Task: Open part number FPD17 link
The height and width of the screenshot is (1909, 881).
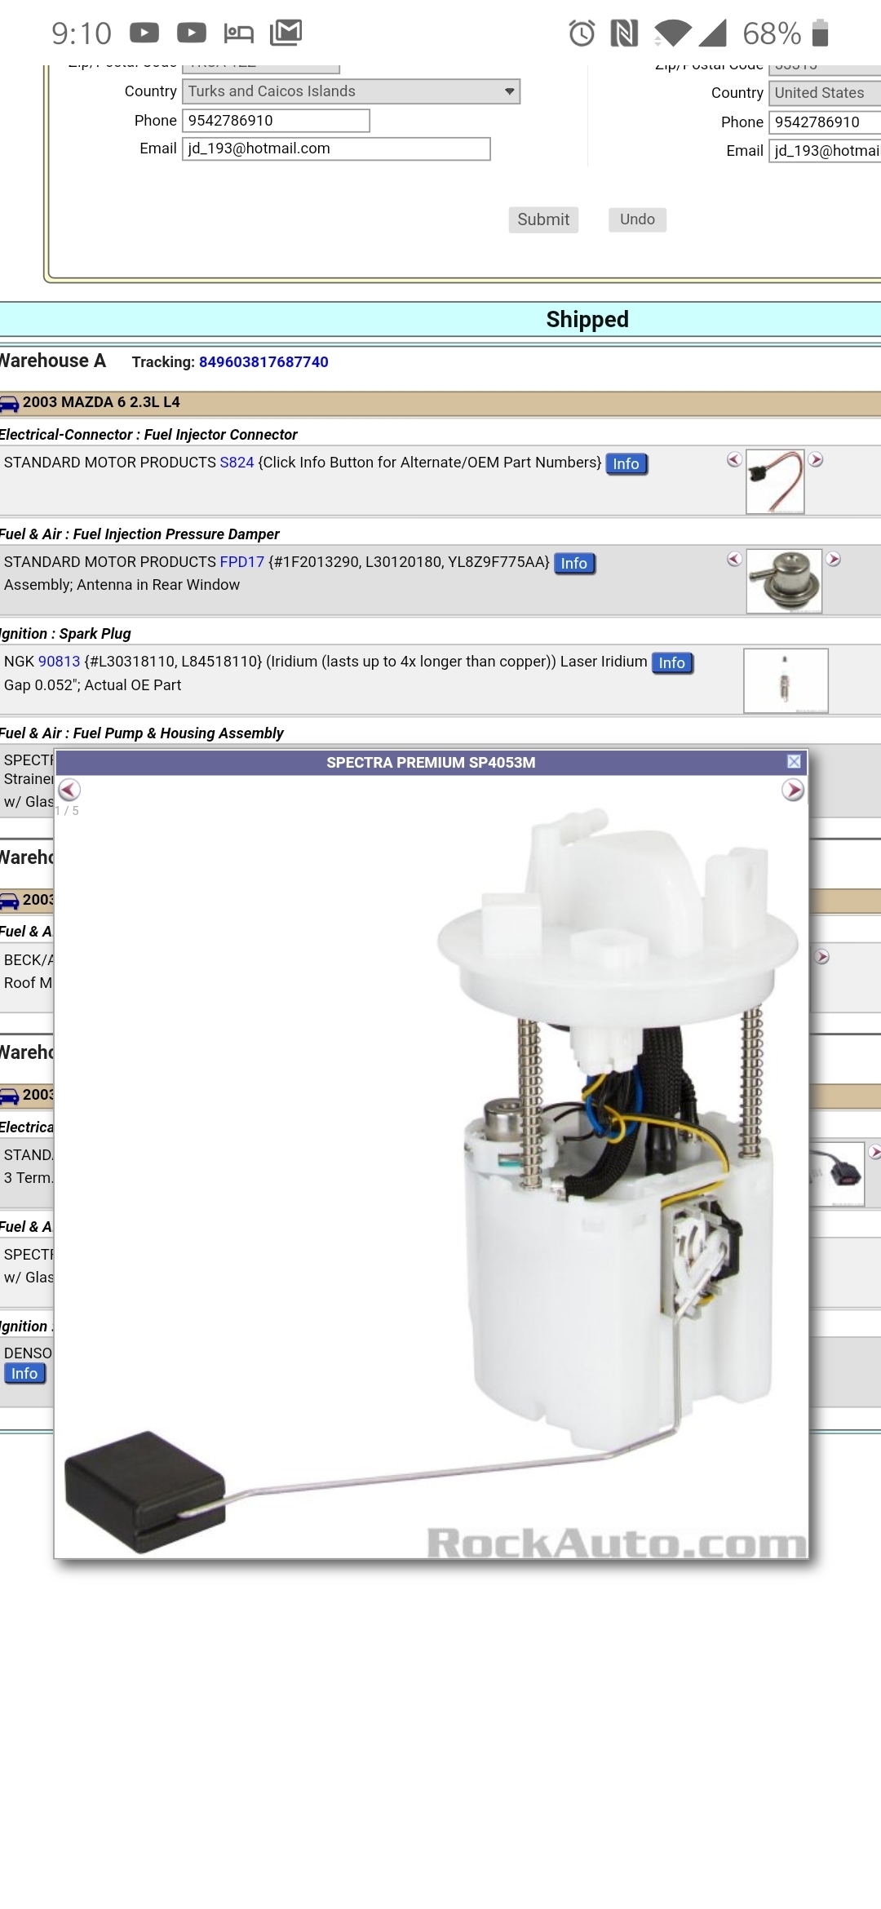Action: click(x=242, y=562)
